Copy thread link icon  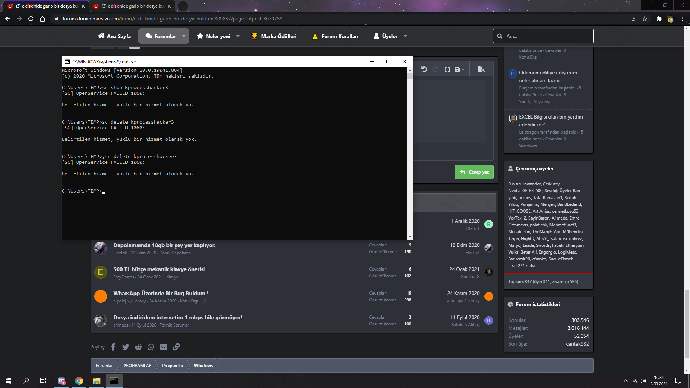pos(176,347)
